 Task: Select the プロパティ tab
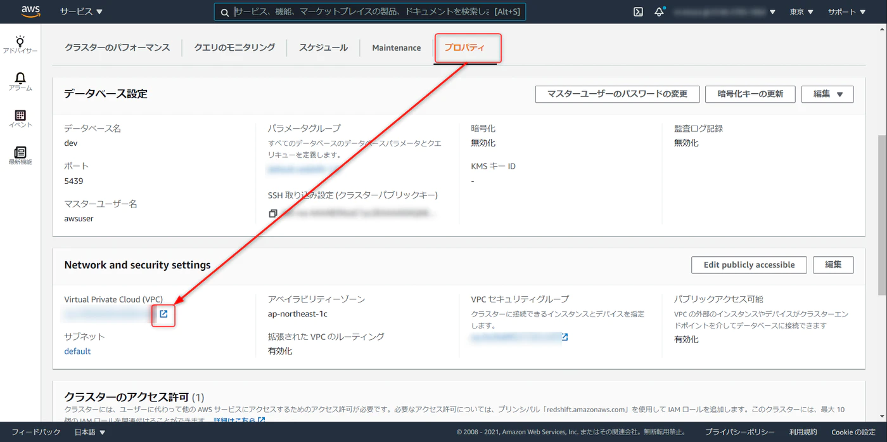pyautogui.click(x=465, y=48)
